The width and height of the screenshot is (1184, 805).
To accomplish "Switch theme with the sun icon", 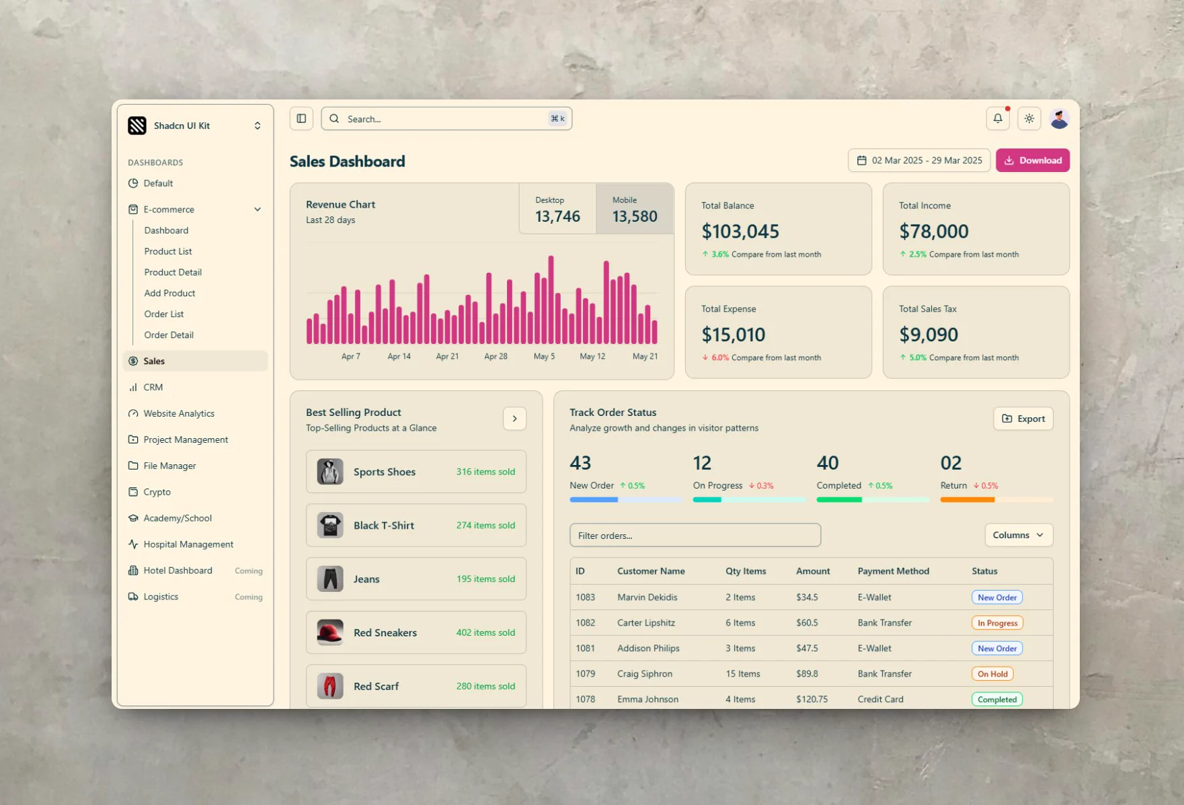I will [1029, 118].
